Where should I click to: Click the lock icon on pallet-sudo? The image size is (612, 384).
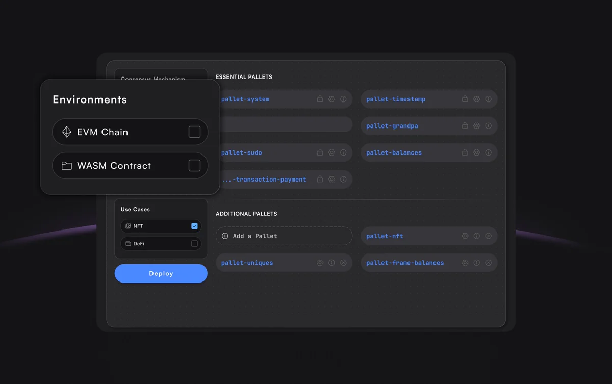click(x=320, y=152)
